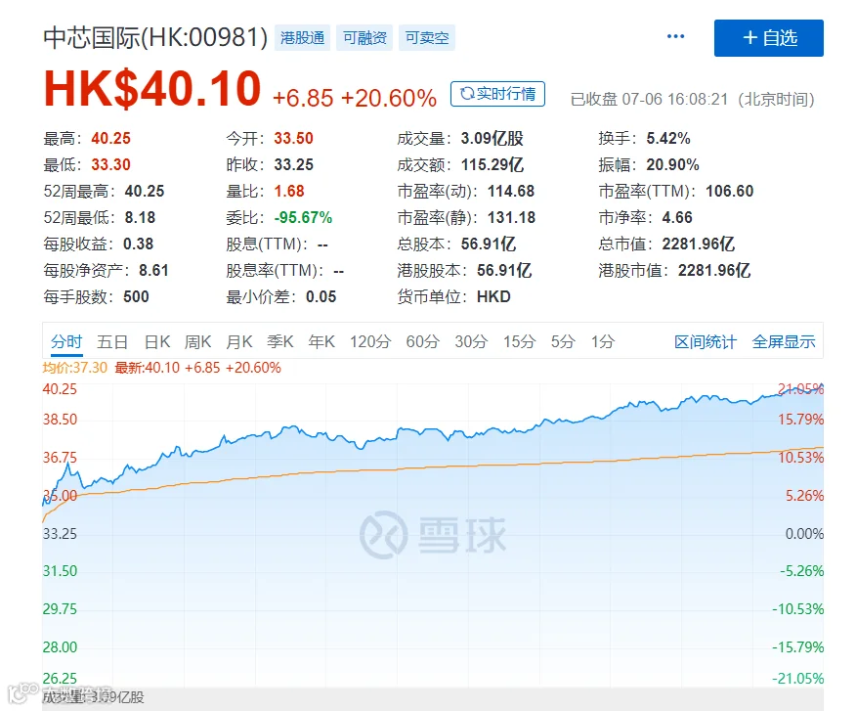
Task: Click the 可融资 tag
Action: click(x=364, y=38)
